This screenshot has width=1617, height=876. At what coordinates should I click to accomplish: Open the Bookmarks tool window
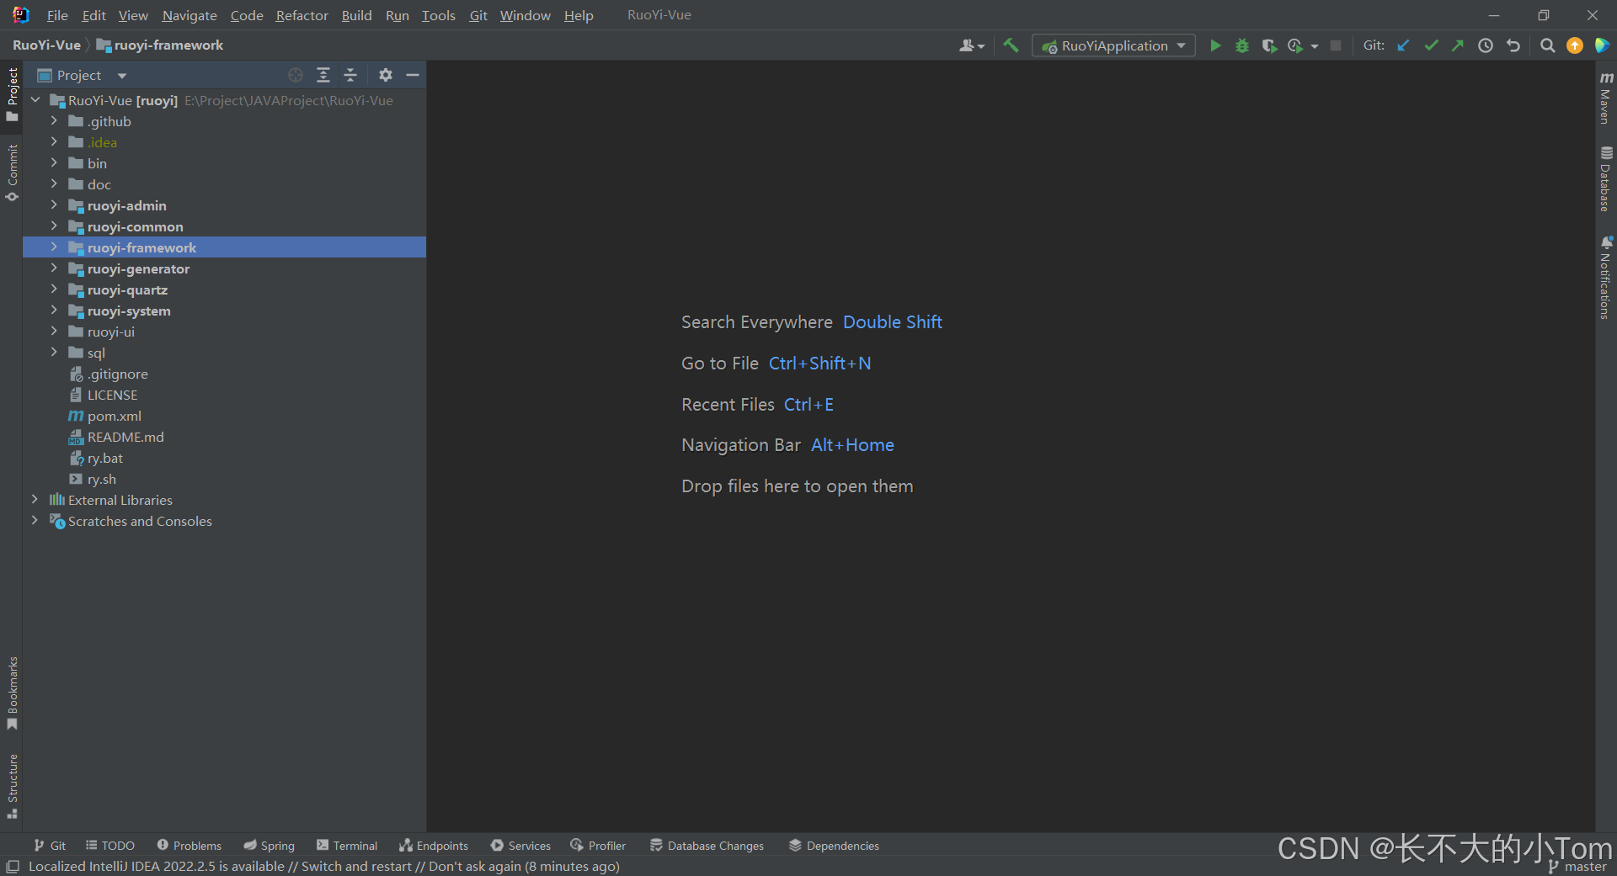(x=12, y=693)
